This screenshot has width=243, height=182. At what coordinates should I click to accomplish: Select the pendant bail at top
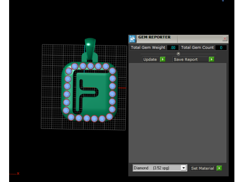90,50
